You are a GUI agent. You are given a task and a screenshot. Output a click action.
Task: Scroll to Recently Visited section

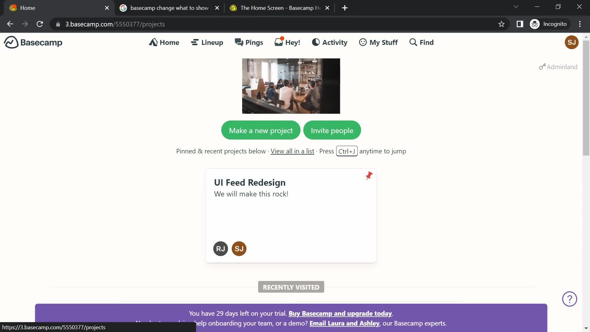pyautogui.click(x=291, y=287)
